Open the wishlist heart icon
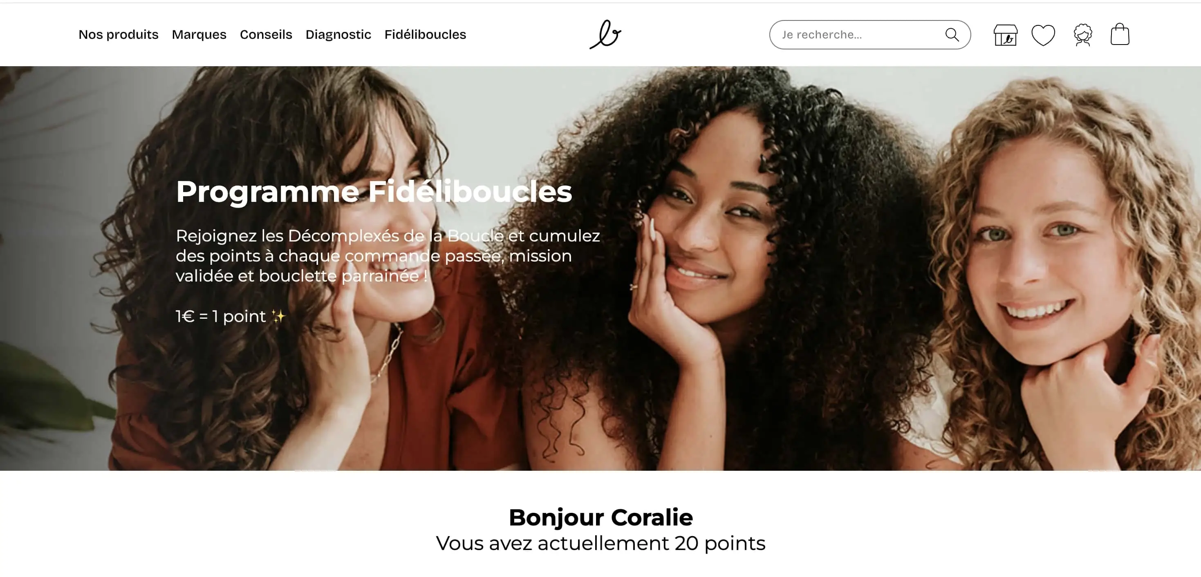This screenshot has width=1201, height=577. pos(1043,35)
